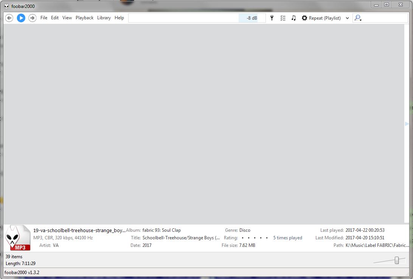The width and height of the screenshot is (413, 279).
Task: Click the gear icon beside Repeat (Playlist)
Action: 304,18
